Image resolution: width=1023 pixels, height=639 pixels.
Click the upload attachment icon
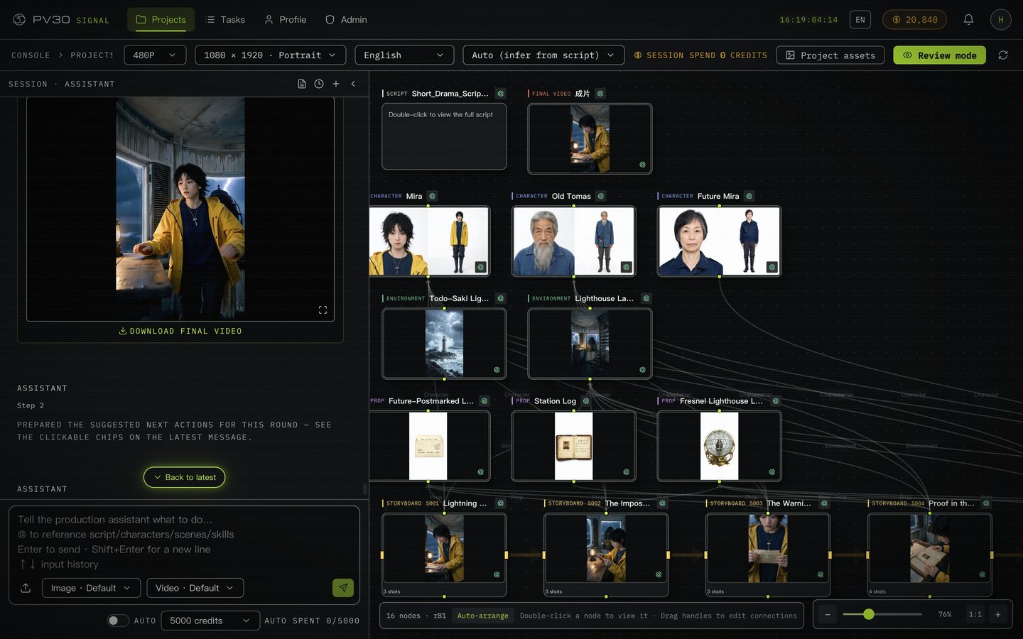(26, 588)
